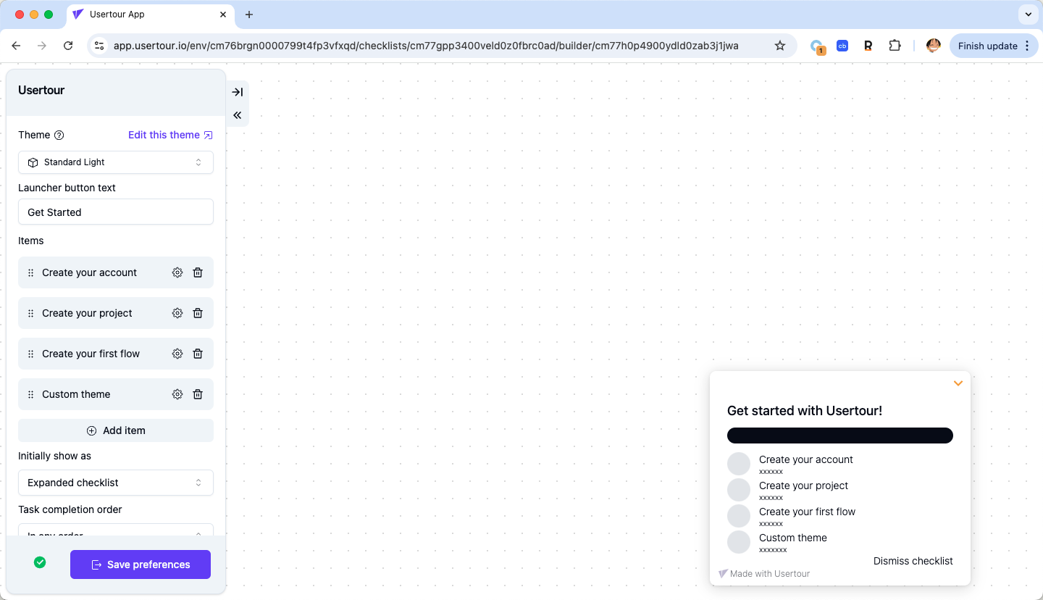Open the Made with Usertour link
1043x600 pixels.
pos(764,573)
